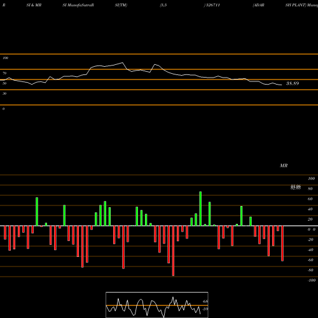
Task: Click the MR axis label 80
Action: (310, 189)
